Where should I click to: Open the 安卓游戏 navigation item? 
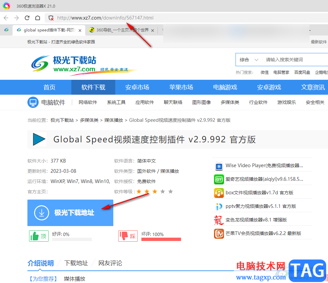click(269, 87)
